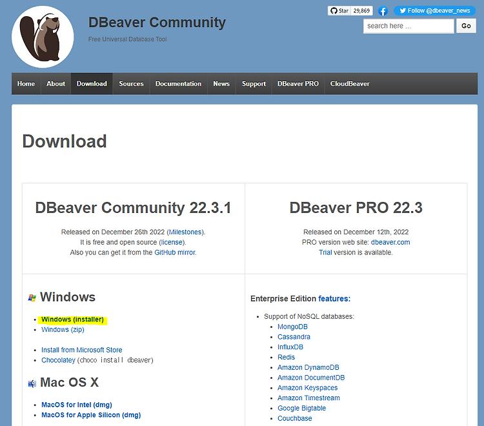Open the Sources menu item
The image size is (484, 426).
pos(131,84)
